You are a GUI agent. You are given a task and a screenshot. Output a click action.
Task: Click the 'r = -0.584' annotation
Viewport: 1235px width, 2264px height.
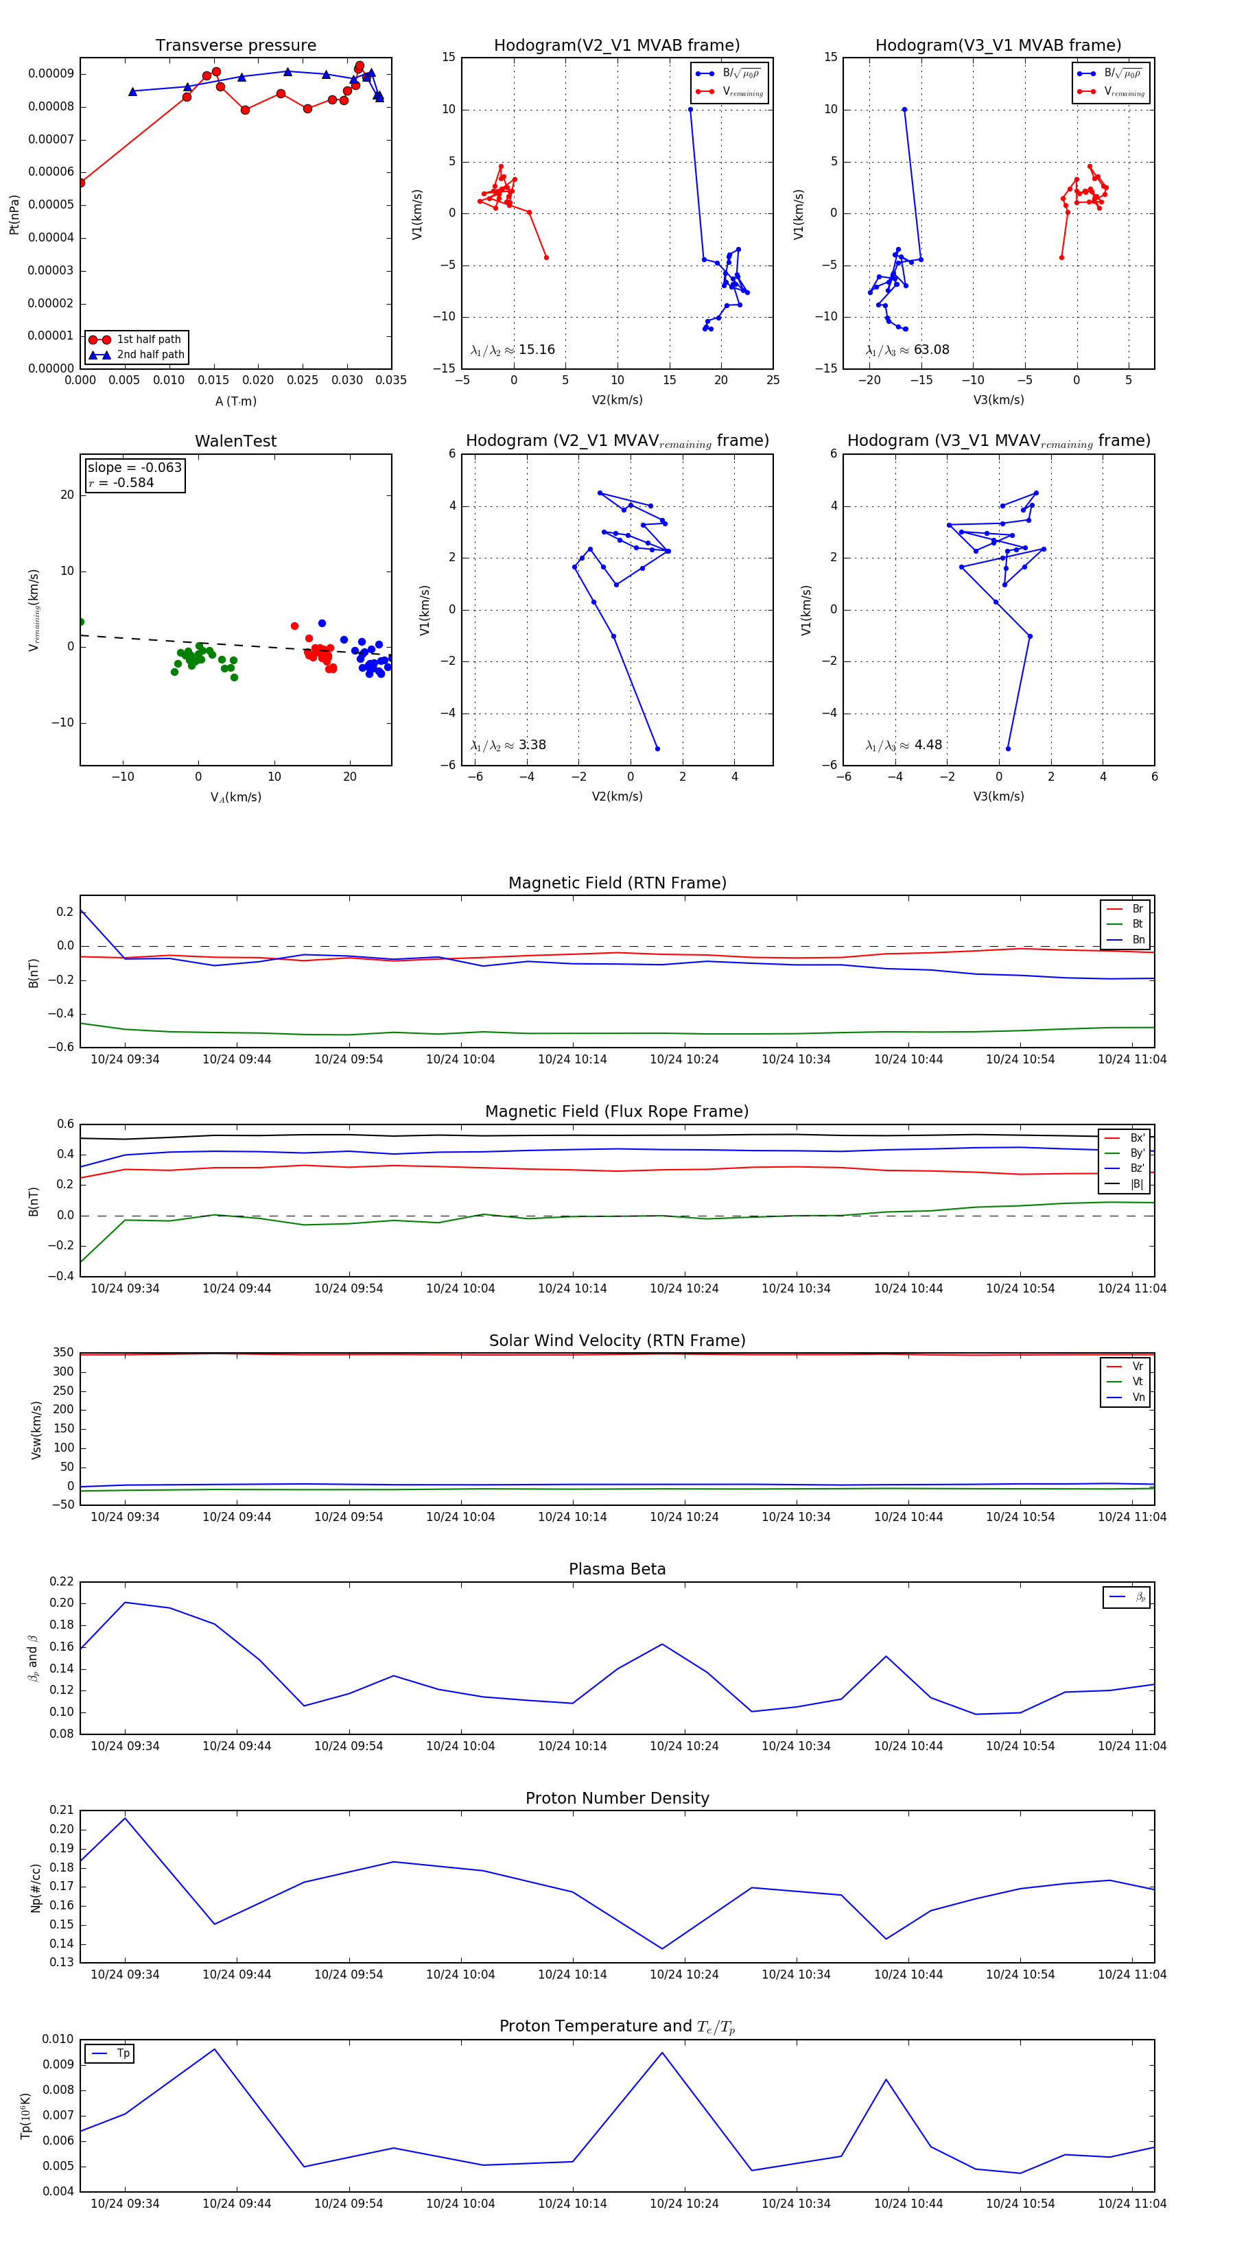[x=121, y=482]
